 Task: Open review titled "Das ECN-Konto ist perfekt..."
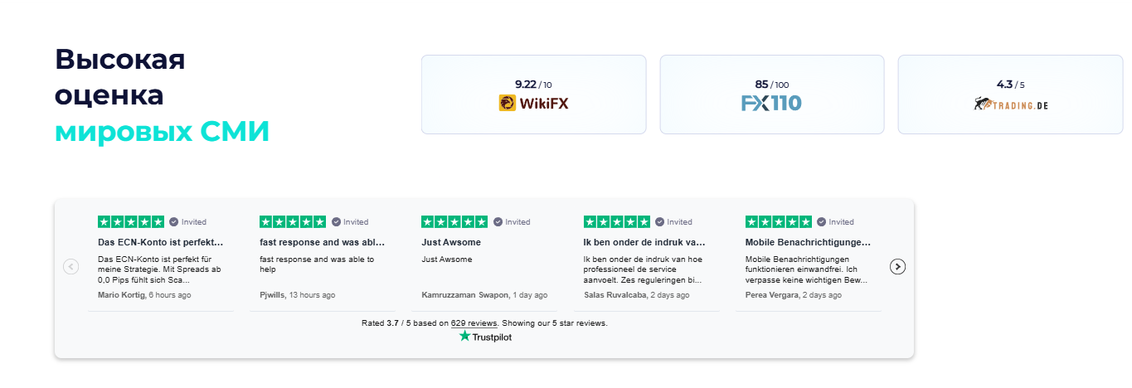coord(160,242)
